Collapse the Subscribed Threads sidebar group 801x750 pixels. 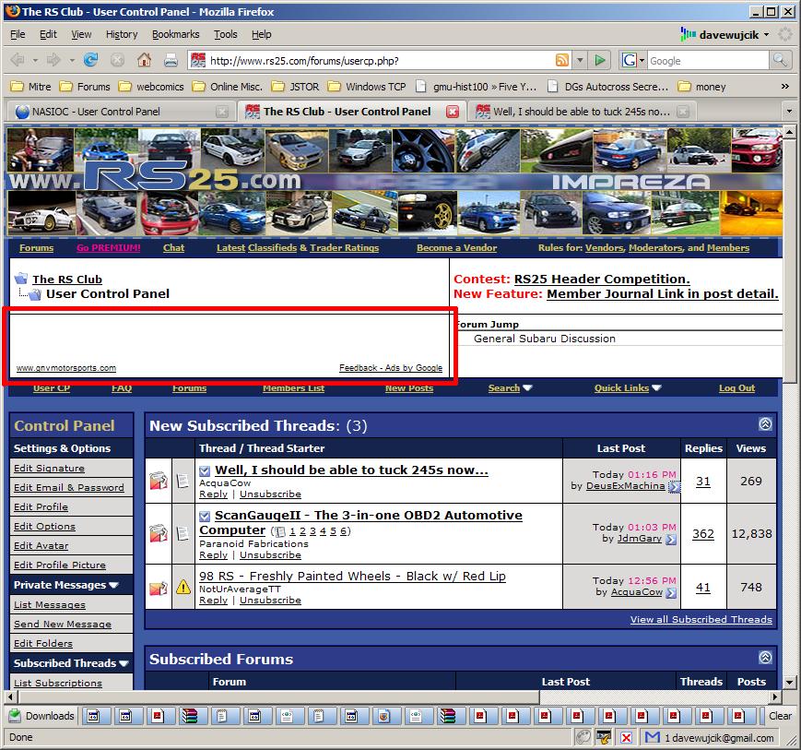click(x=124, y=663)
